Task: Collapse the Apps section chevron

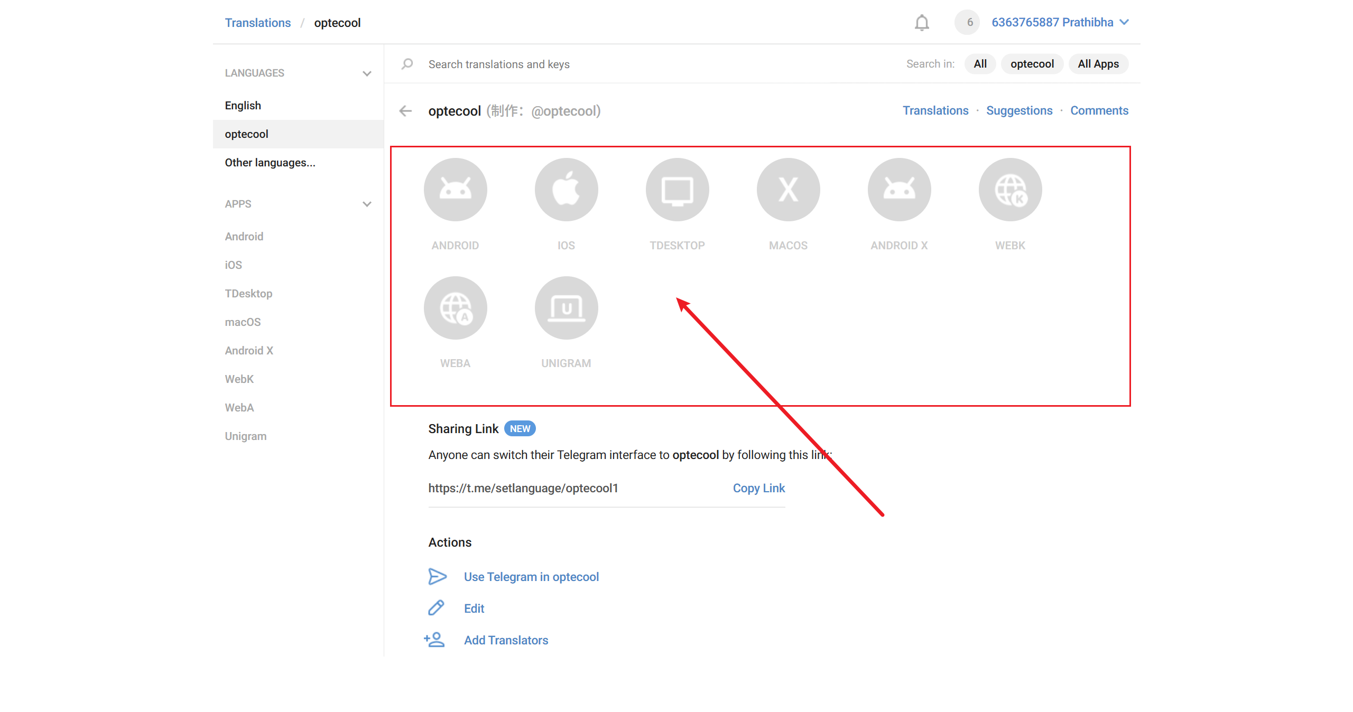Action: pos(367,204)
